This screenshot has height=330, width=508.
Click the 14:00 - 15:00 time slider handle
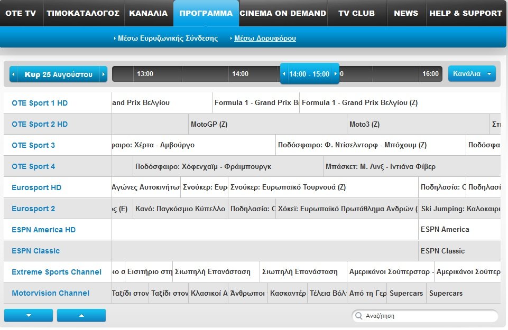tap(309, 74)
